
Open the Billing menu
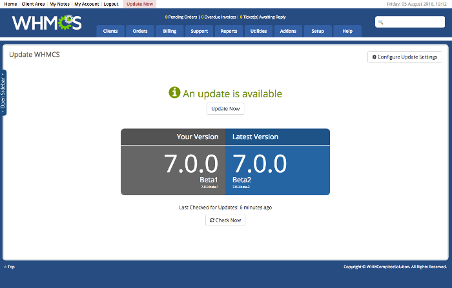click(x=170, y=31)
